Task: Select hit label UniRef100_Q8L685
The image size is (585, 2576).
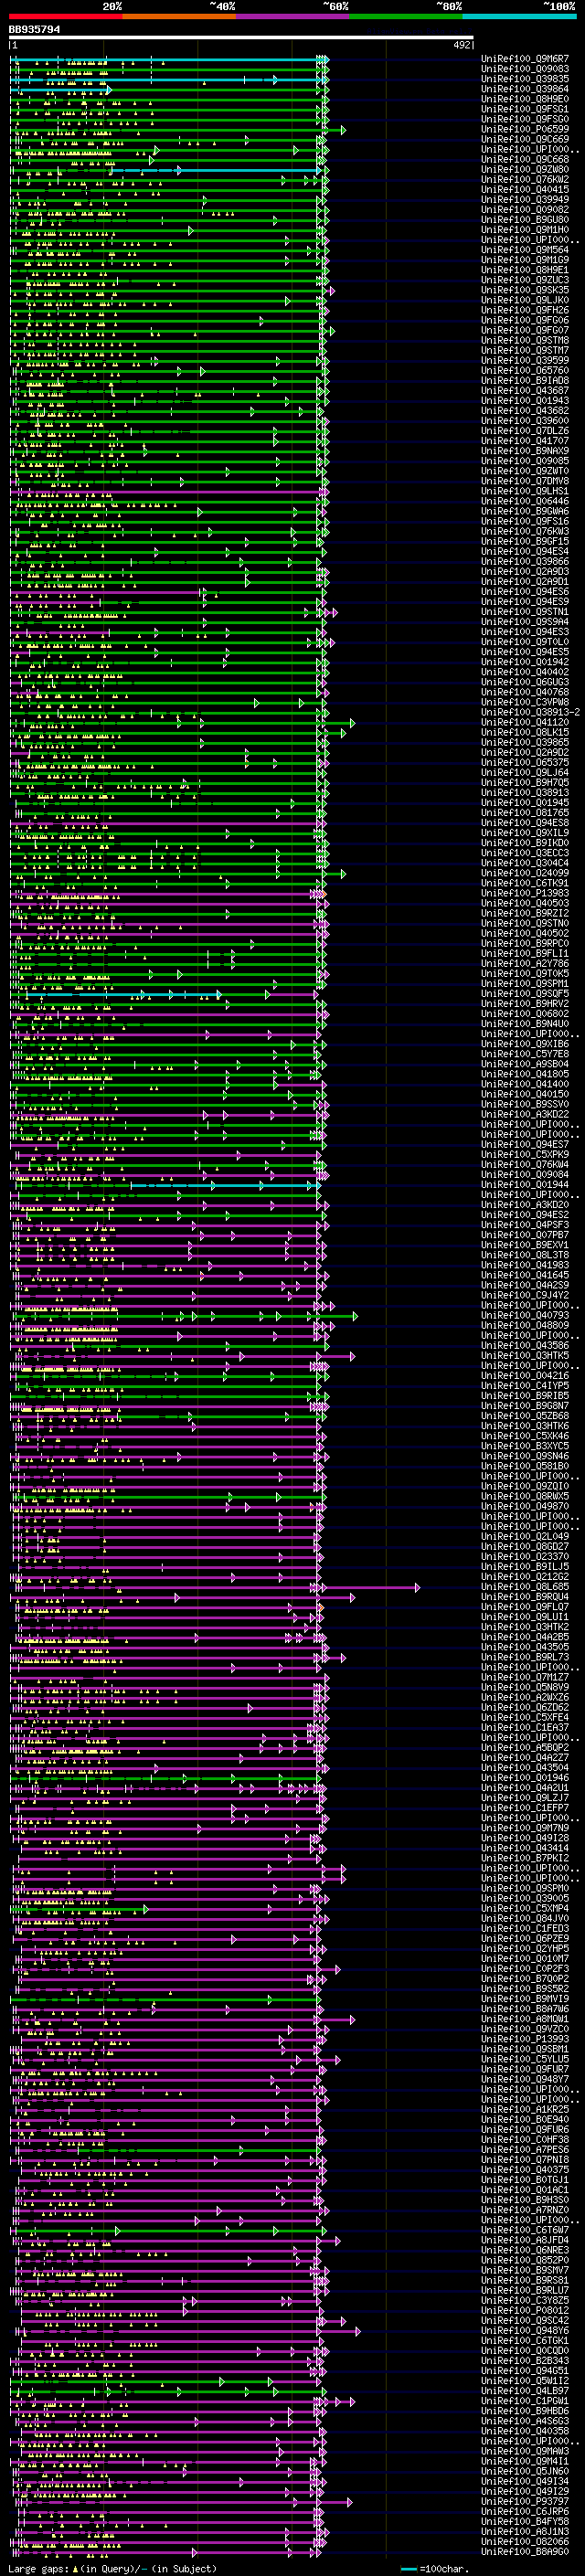Action: point(525,1587)
